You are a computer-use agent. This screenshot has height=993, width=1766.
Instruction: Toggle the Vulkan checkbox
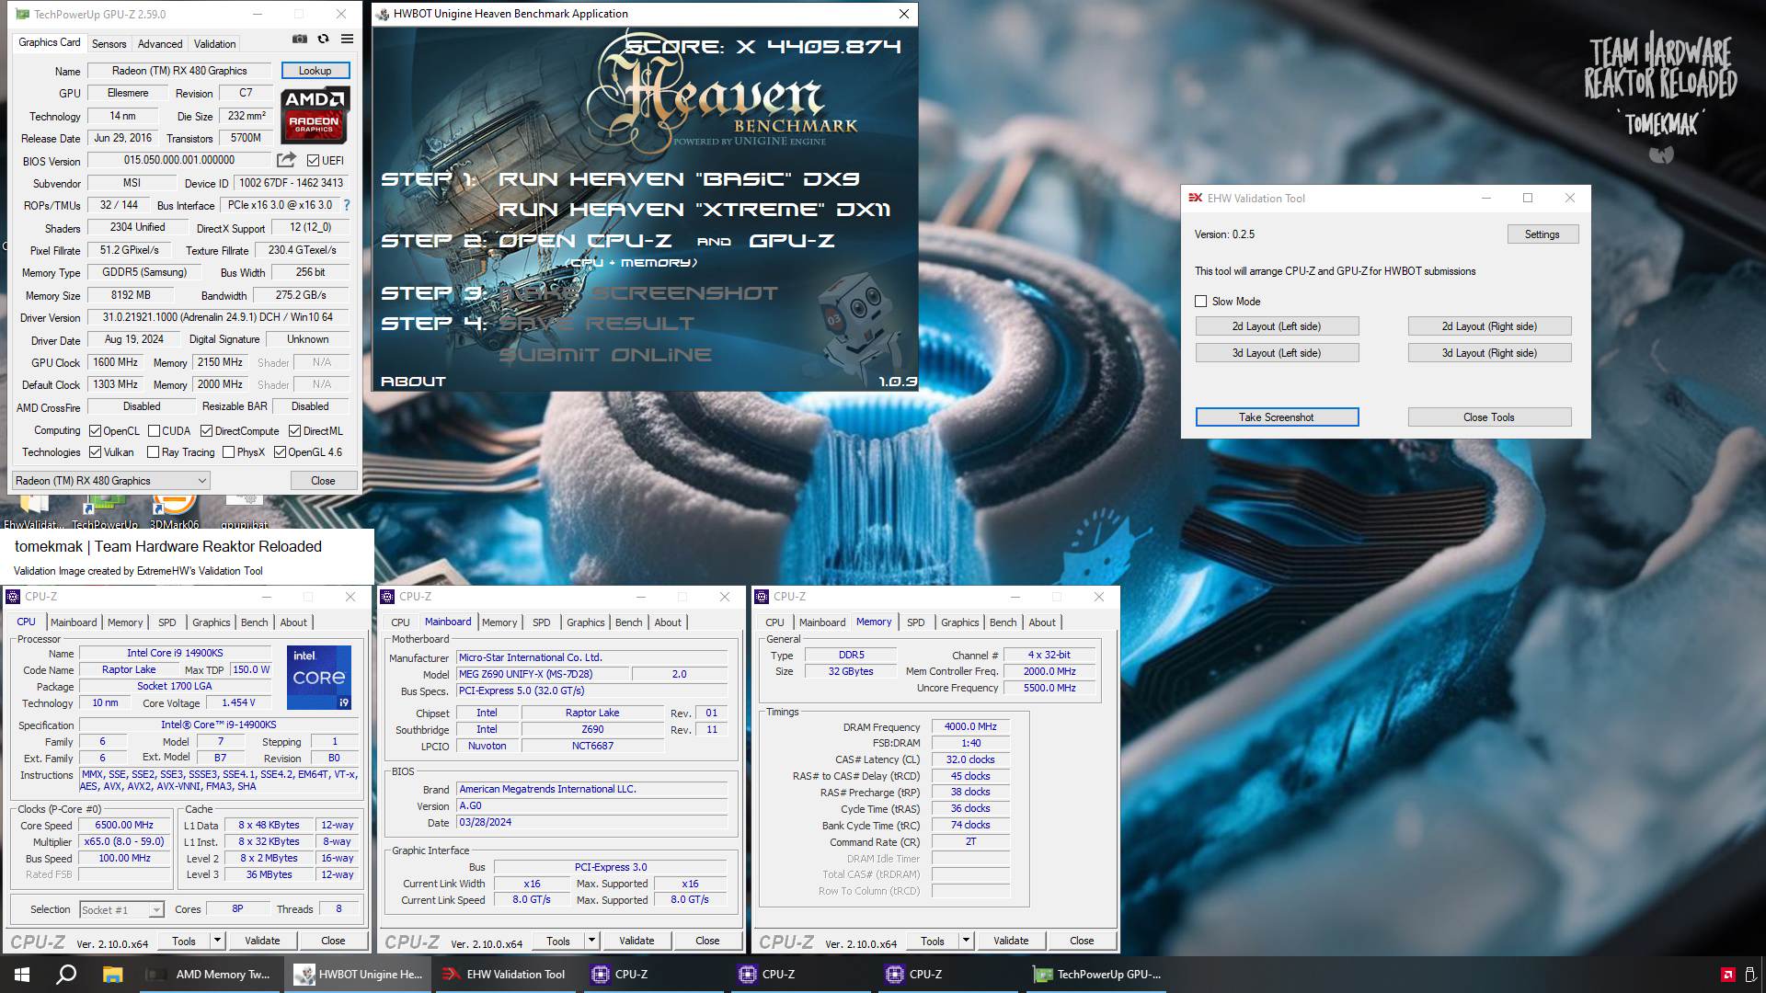95,452
